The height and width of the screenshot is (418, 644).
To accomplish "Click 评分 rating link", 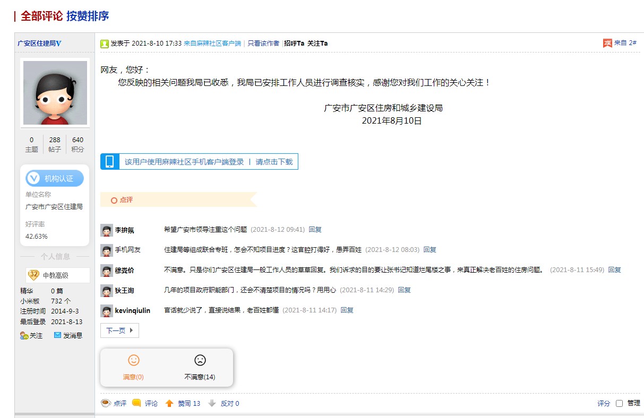I will pyautogui.click(x=604, y=404).
